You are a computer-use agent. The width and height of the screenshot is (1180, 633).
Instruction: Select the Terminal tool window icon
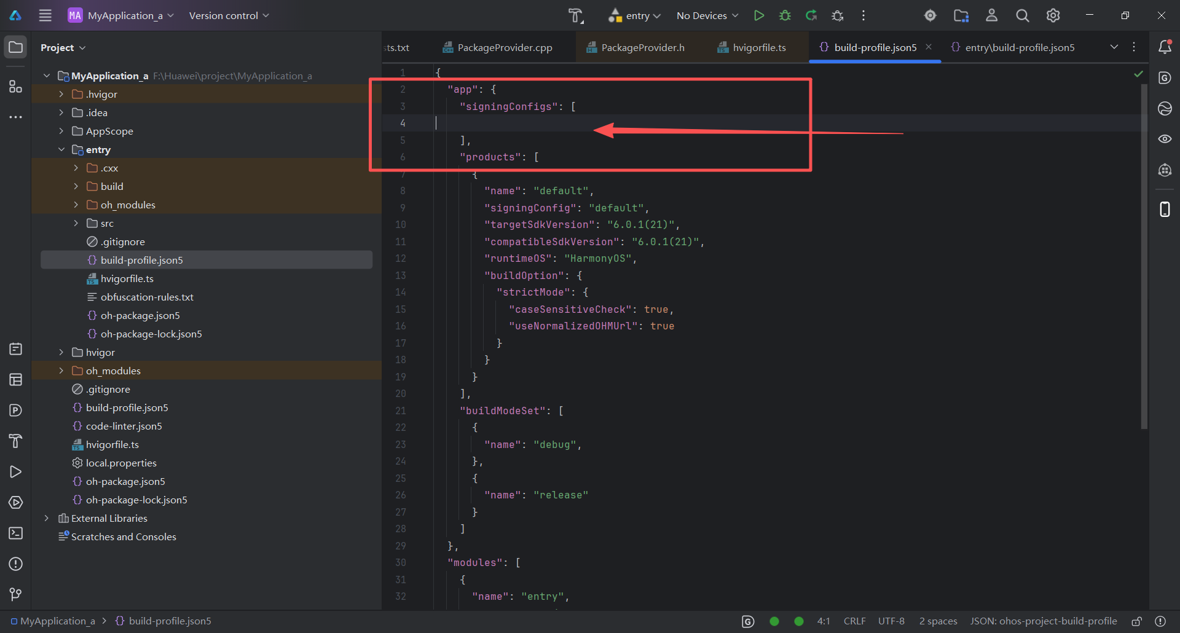(x=15, y=533)
